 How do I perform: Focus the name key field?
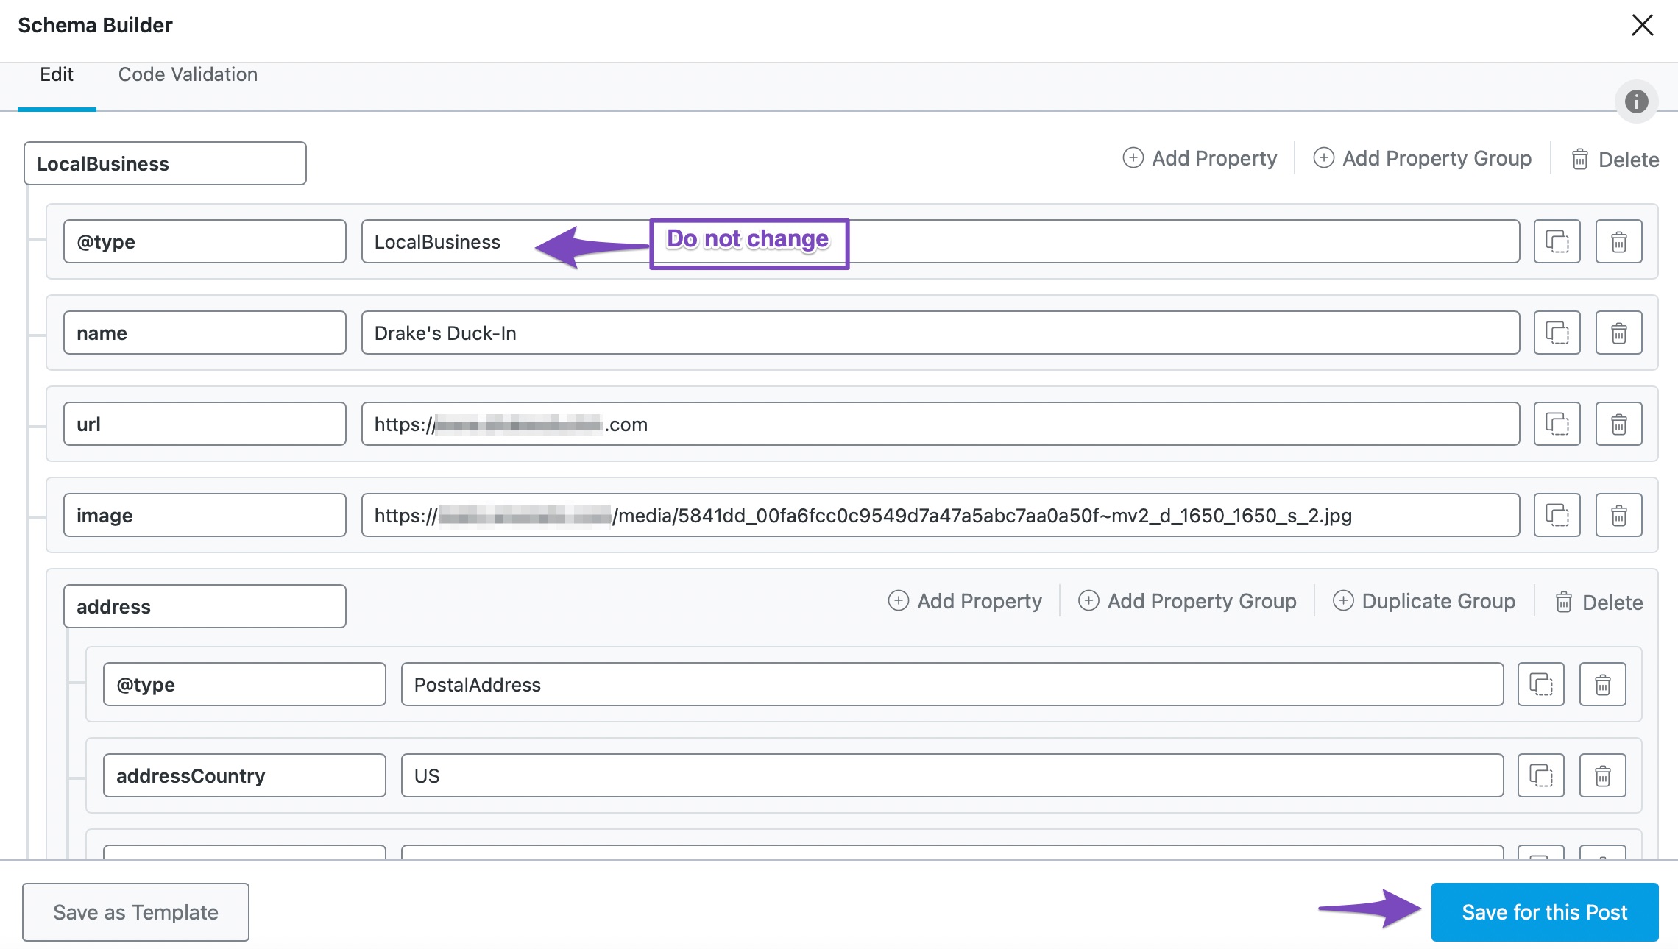pos(205,333)
